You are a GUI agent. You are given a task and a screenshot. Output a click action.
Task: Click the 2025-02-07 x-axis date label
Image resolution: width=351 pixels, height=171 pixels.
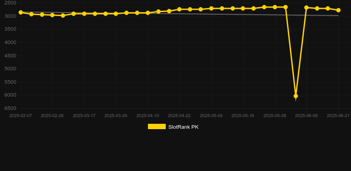tap(20, 116)
